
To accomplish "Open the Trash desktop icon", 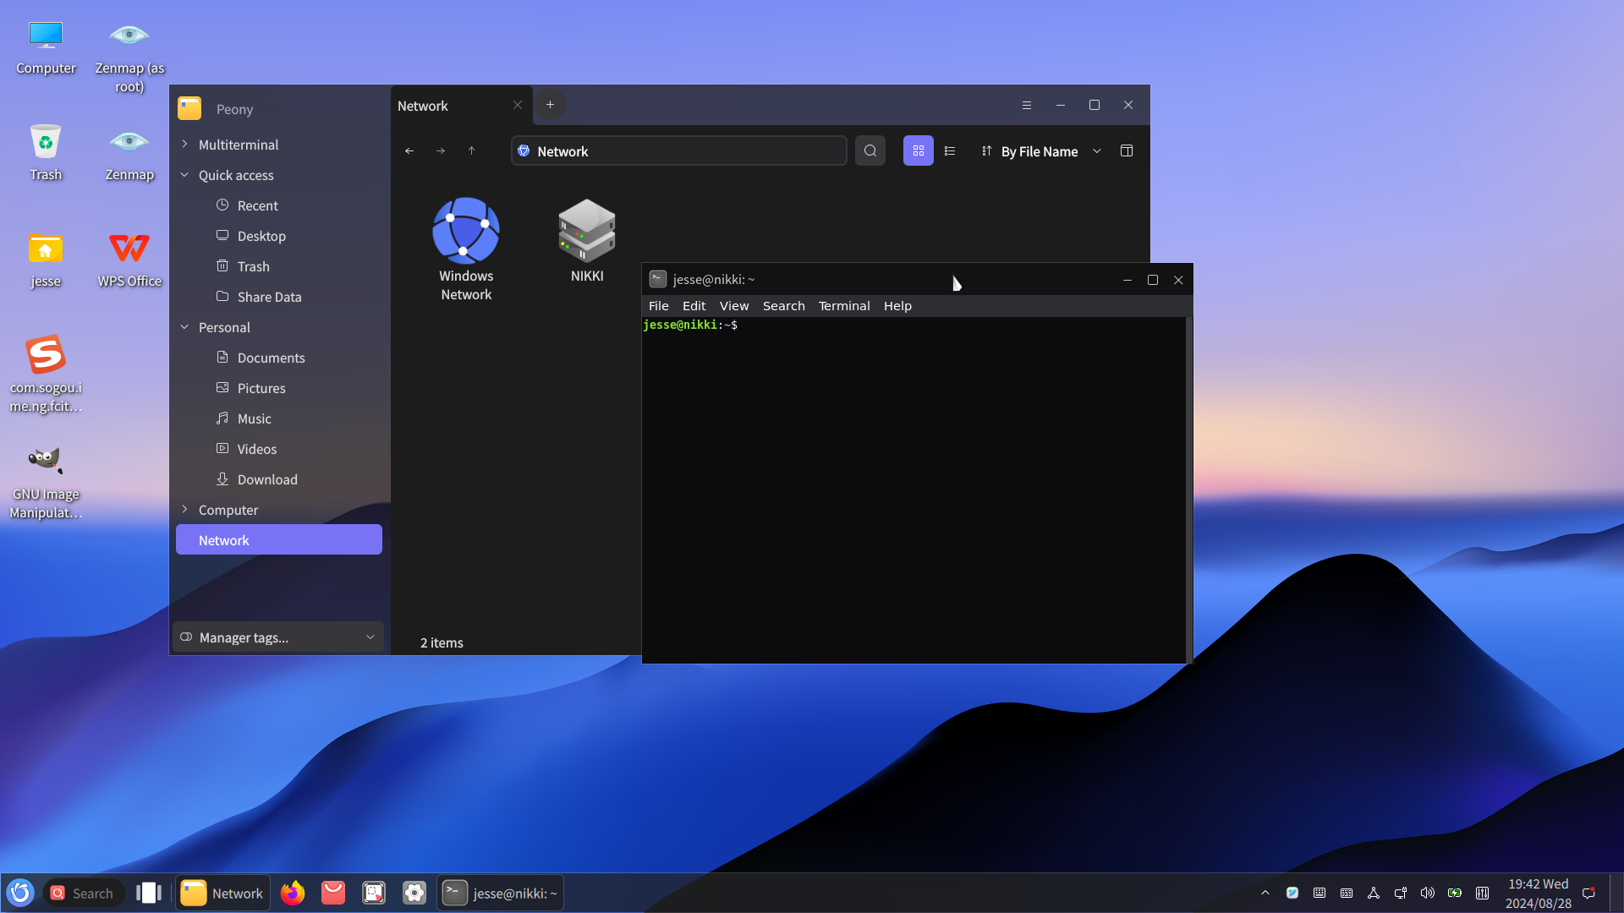I will (x=46, y=153).
